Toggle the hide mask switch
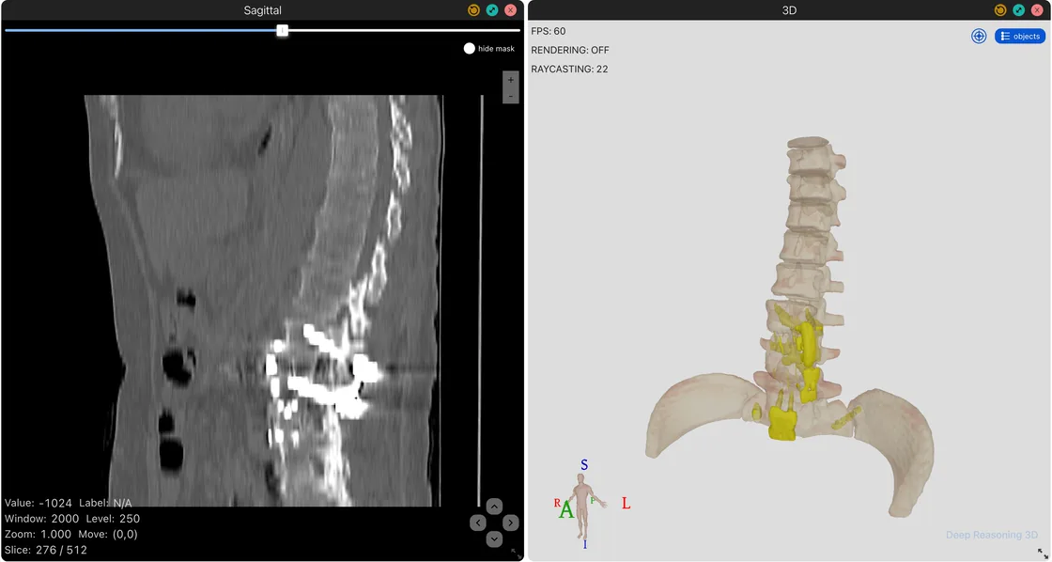The height and width of the screenshot is (562, 1052). click(x=469, y=48)
